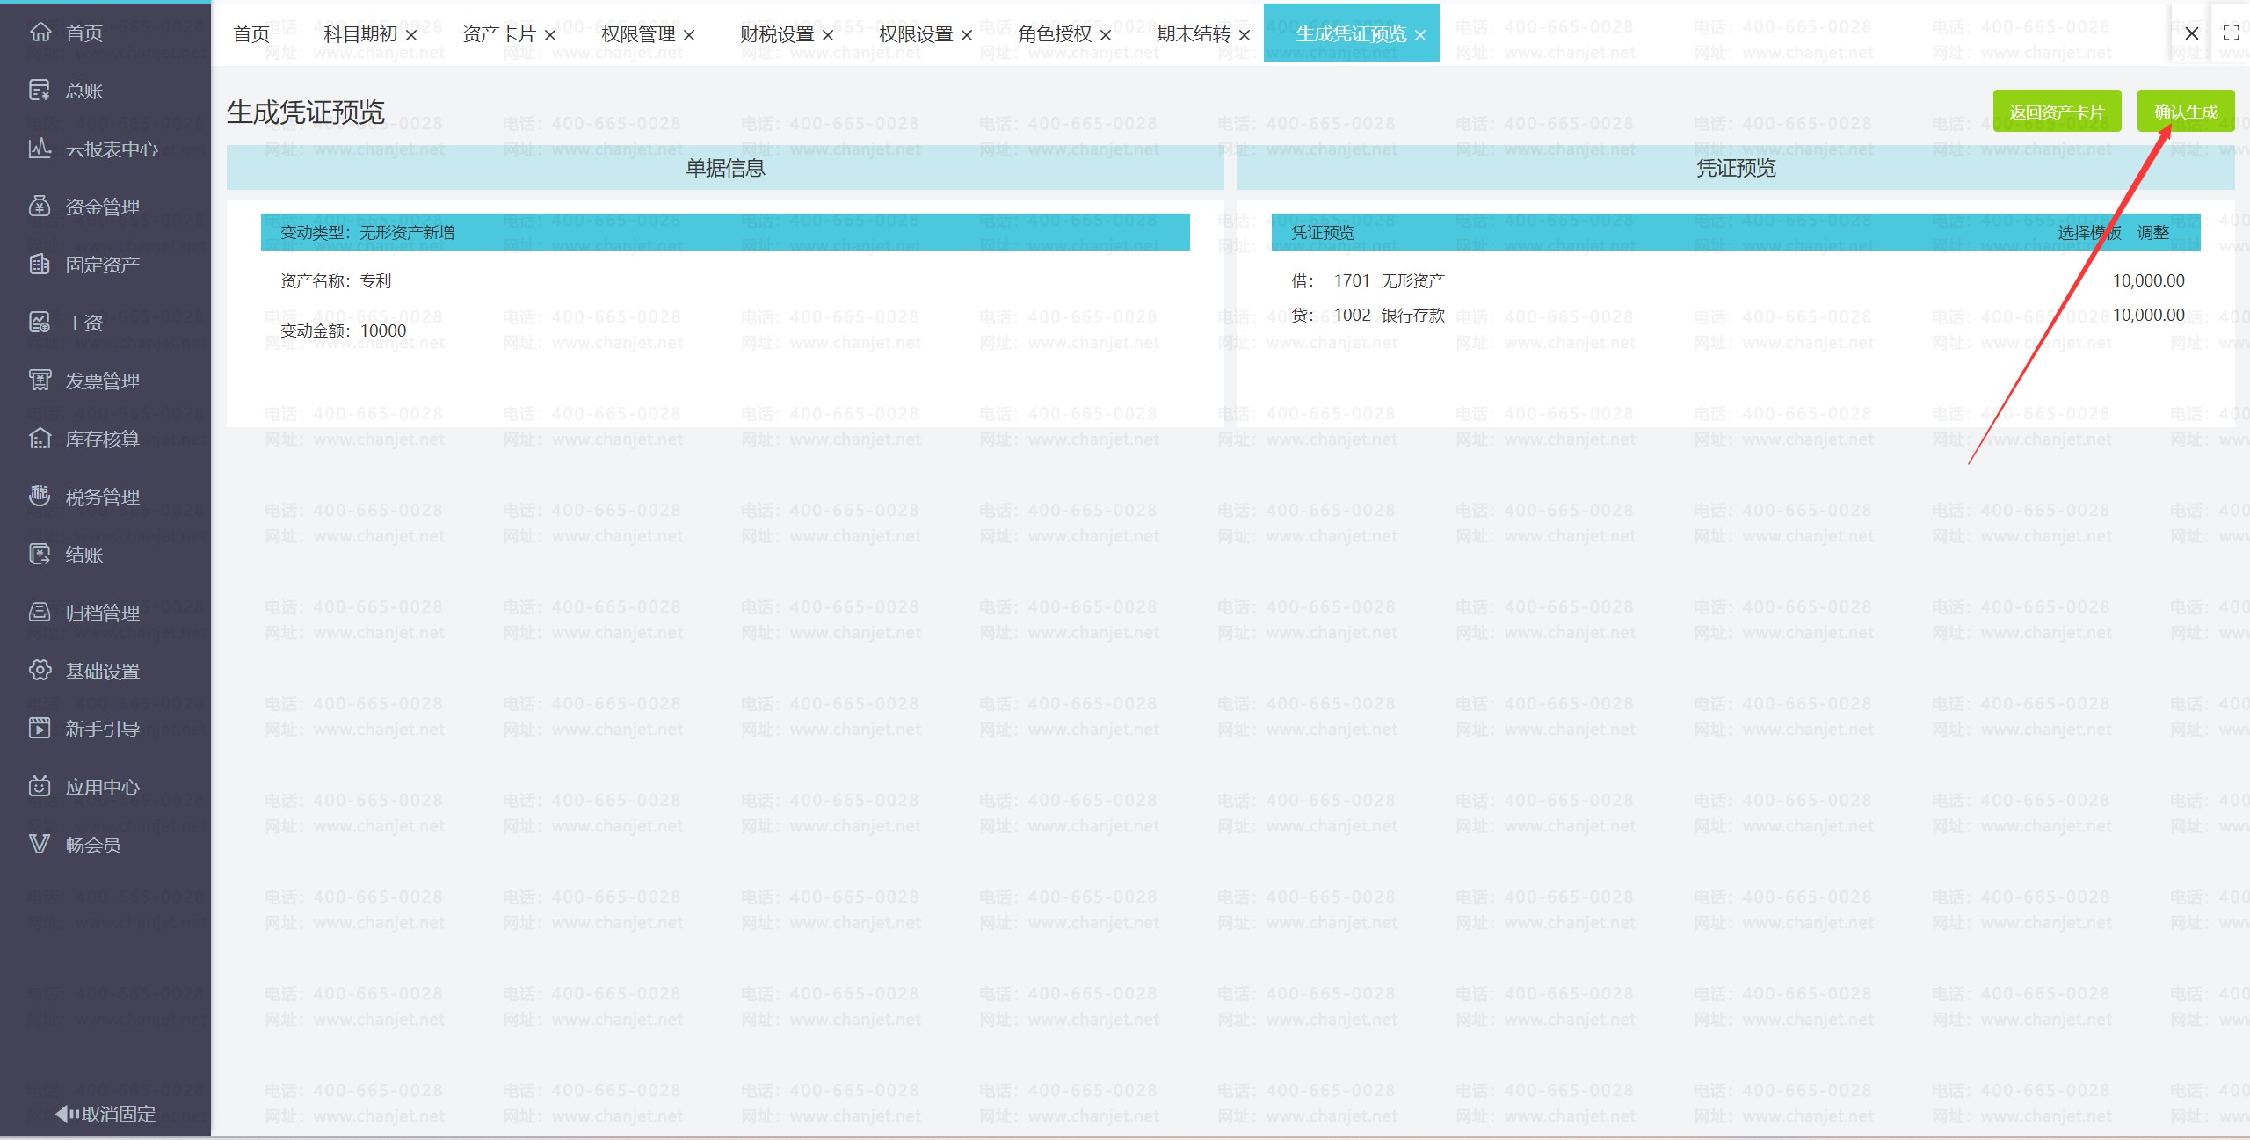Open the 总账 ledger sidebar icon
The image size is (2250, 1140).
[40, 91]
